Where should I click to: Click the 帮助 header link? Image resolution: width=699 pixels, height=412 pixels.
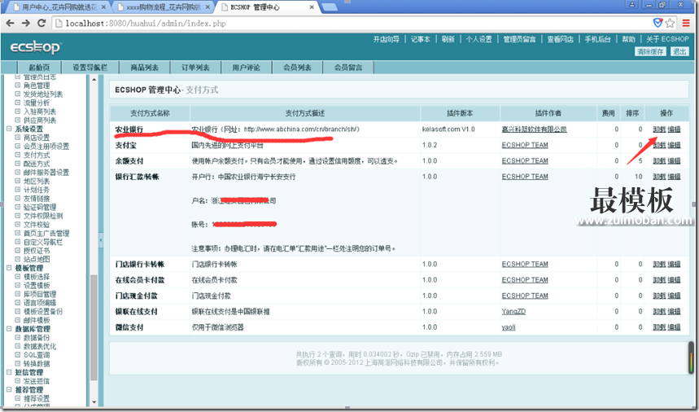click(x=628, y=39)
